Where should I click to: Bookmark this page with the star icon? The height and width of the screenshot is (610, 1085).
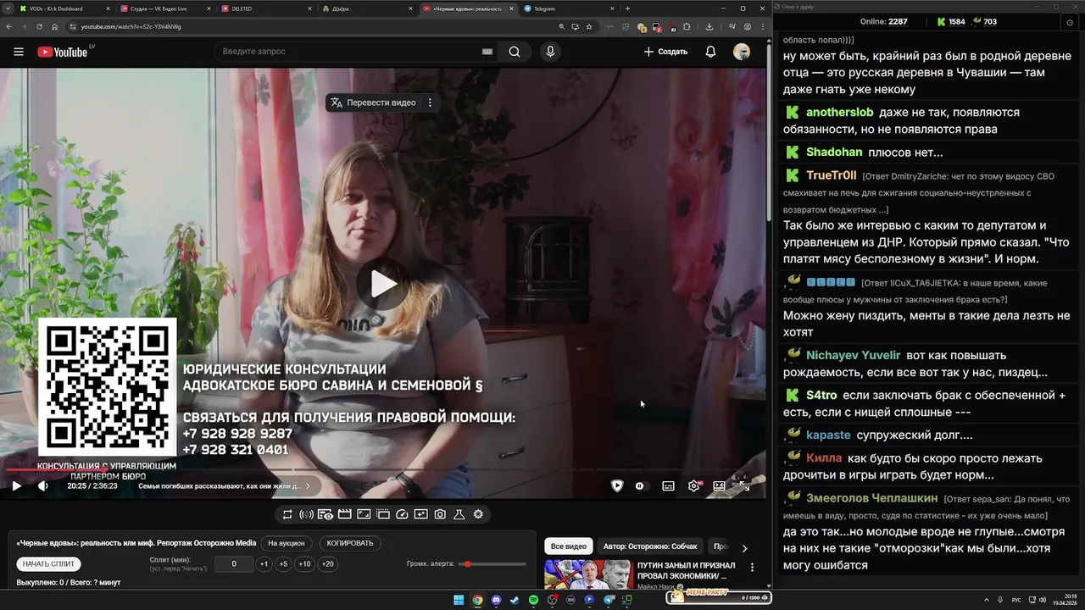tap(589, 26)
